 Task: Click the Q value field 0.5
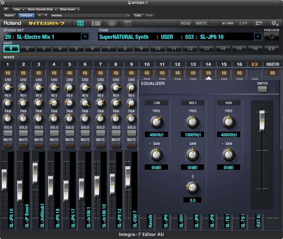pyautogui.click(x=193, y=200)
